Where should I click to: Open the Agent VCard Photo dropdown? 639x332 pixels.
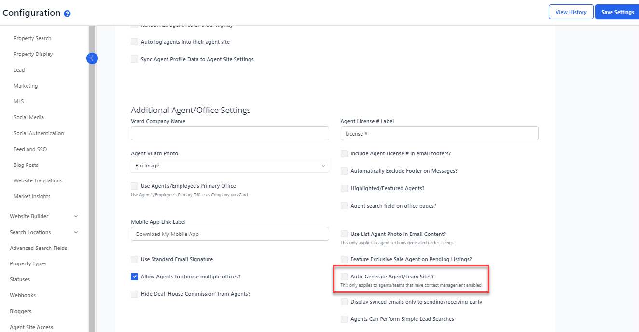(230, 166)
